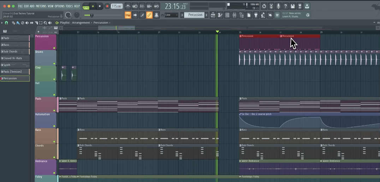Open the VIEW menu

pyautogui.click(x=51, y=6)
